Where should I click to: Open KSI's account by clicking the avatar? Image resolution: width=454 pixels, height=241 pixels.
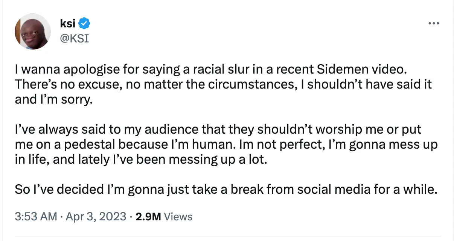point(32,32)
